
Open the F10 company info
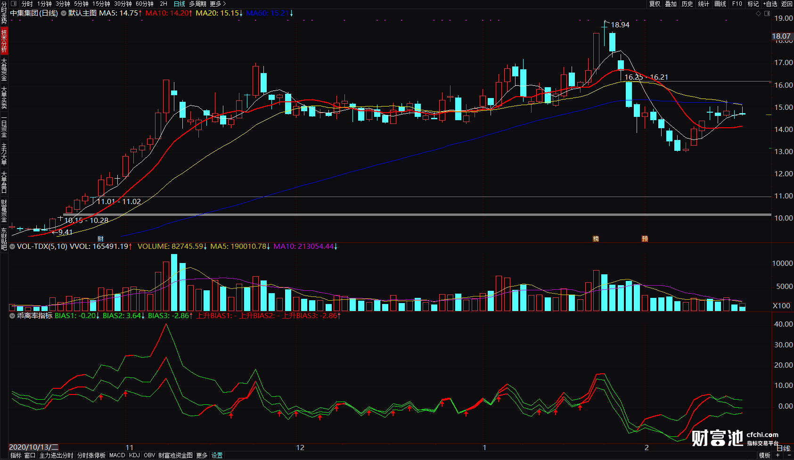click(x=737, y=4)
